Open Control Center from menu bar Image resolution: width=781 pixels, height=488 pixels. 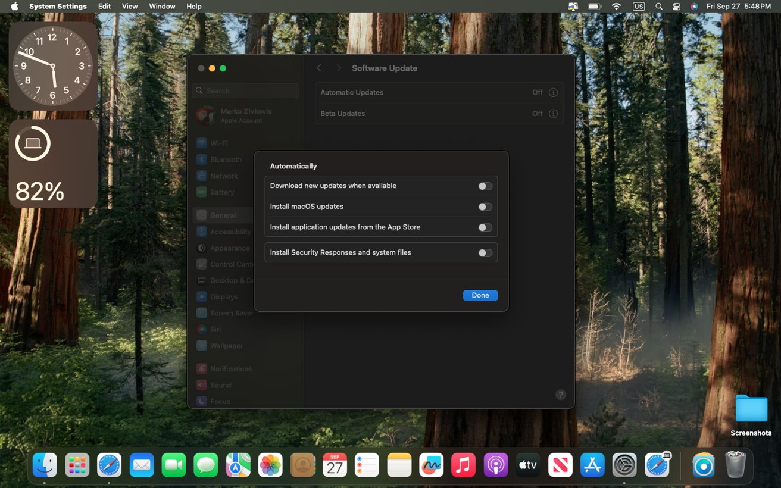pos(676,6)
